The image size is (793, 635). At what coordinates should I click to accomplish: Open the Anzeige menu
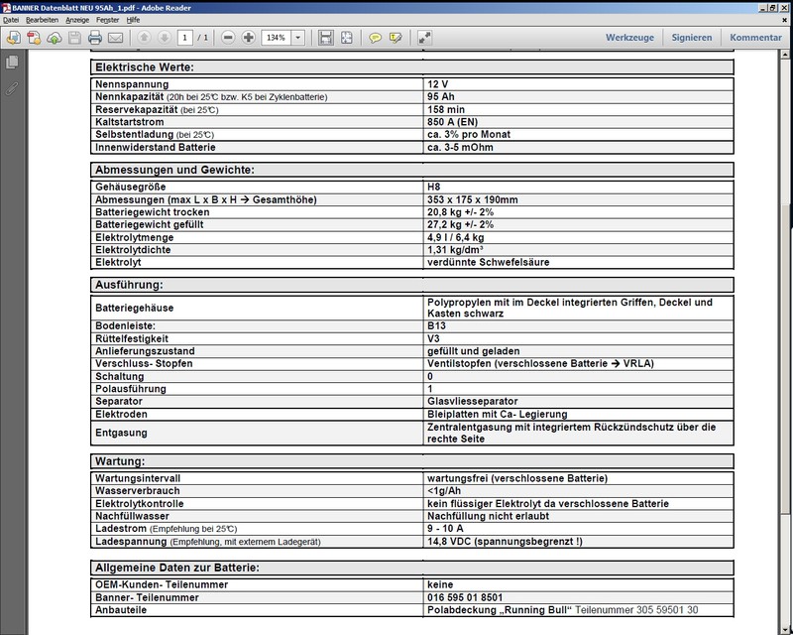pyautogui.click(x=78, y=20)
